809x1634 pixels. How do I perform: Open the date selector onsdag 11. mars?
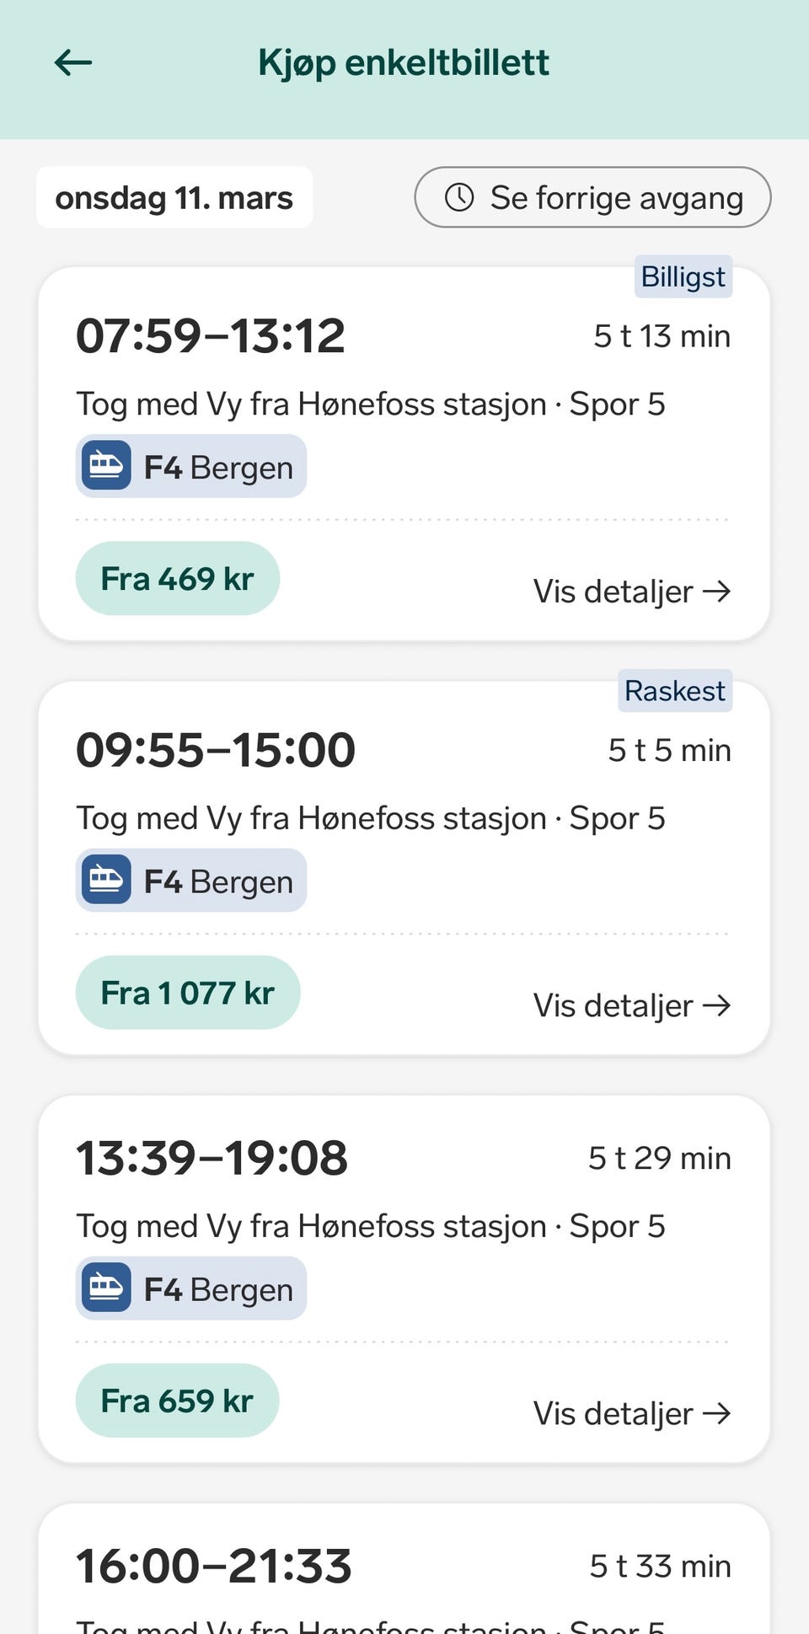tap(174, 198)
